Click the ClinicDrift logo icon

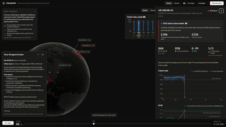[x=4, y=3]
